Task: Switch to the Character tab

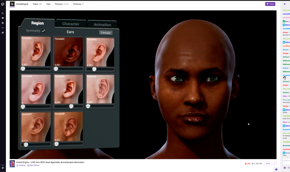Action: [x=71, y=24]
